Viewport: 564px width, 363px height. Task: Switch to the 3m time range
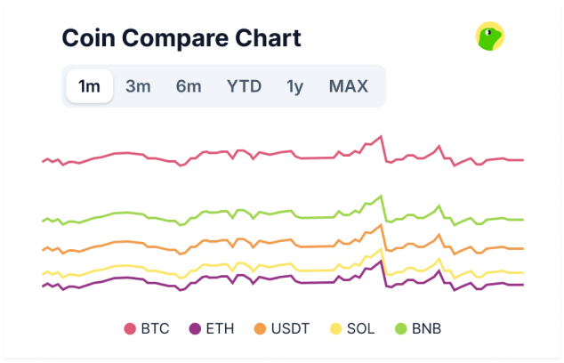coord(137,86)
